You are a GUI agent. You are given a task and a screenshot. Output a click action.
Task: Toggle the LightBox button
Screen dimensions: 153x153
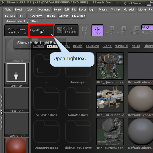pos(41,31)
